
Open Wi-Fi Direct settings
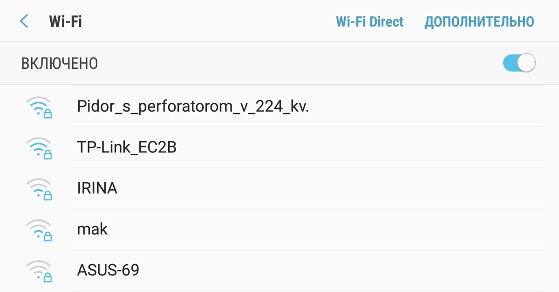[369, 21]
